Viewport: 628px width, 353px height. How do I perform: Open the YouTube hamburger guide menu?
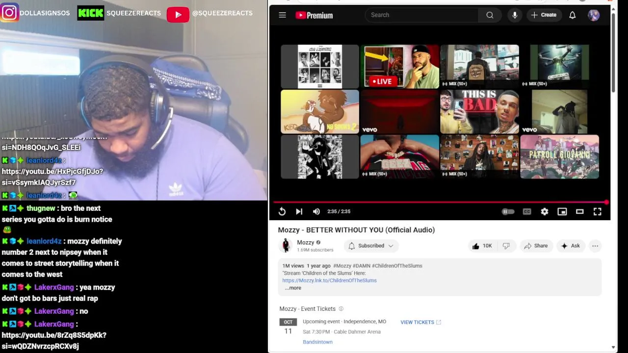pyautogui.click(x=282, y=15)
